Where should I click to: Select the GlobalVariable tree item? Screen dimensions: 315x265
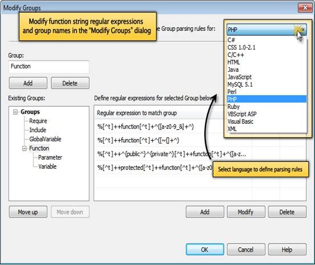(45, 139)
